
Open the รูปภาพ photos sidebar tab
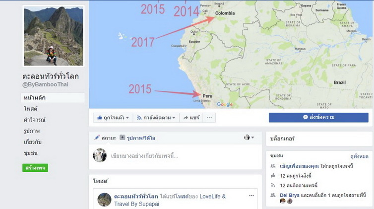(32, 131)
